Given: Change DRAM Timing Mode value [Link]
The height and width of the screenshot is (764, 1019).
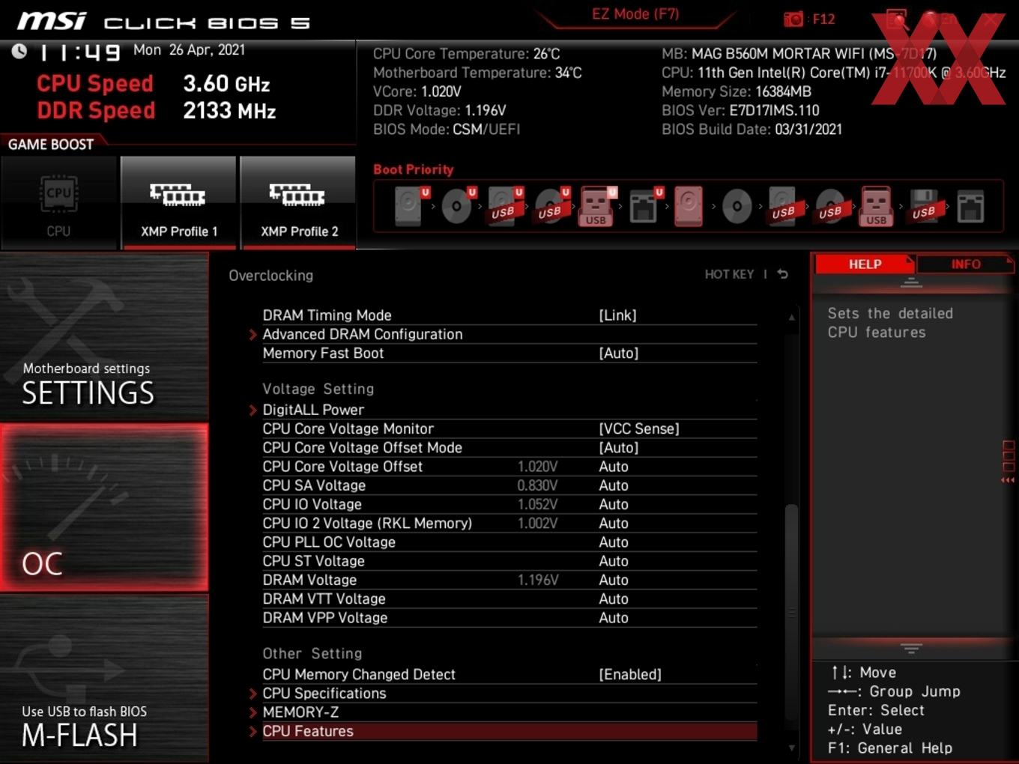Looking at the screenshot, I should click(x=617, y=315).
